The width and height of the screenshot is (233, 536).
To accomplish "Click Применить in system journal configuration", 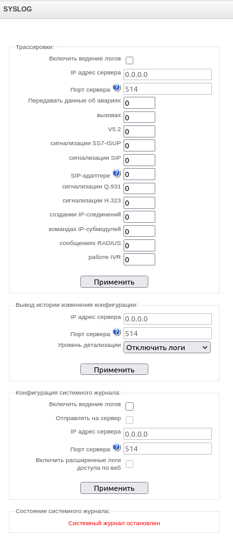I will click(114, 488).
